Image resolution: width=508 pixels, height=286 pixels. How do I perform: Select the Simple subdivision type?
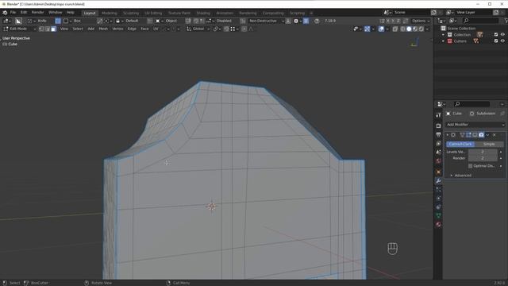tap(489, 144)
